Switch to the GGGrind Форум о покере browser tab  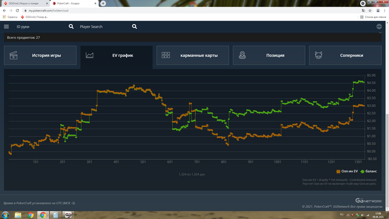click(25, 3)
